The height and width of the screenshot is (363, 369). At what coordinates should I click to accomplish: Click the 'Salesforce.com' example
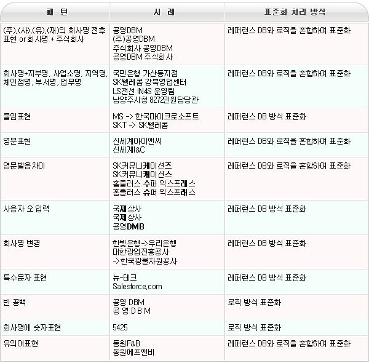pyautogui.click(x=137, y=287)
